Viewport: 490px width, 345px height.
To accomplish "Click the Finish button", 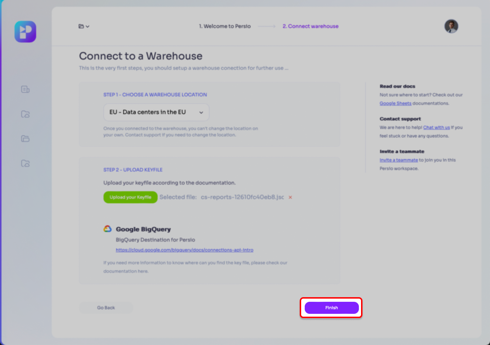I will (331, 308).
